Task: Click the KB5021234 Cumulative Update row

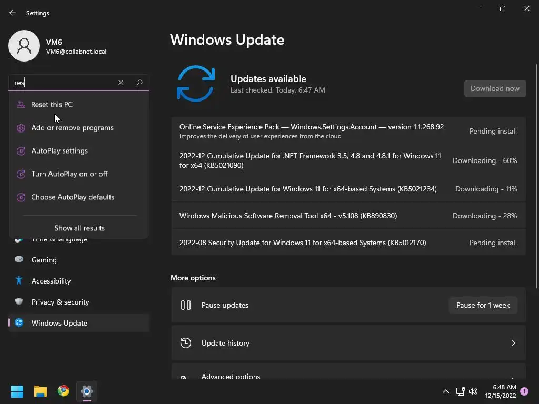Action: (348, 189)
